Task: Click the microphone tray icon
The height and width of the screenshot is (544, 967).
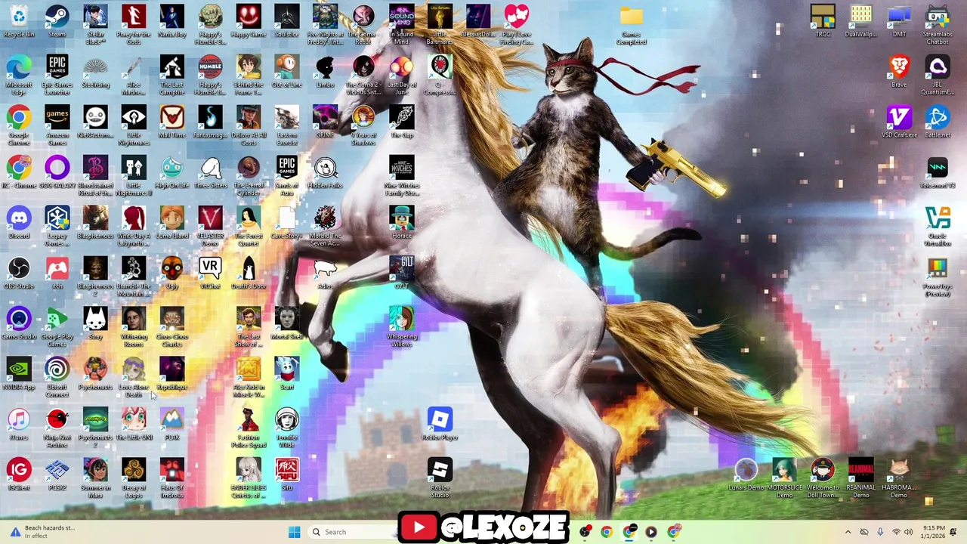Action: [880, 532]
